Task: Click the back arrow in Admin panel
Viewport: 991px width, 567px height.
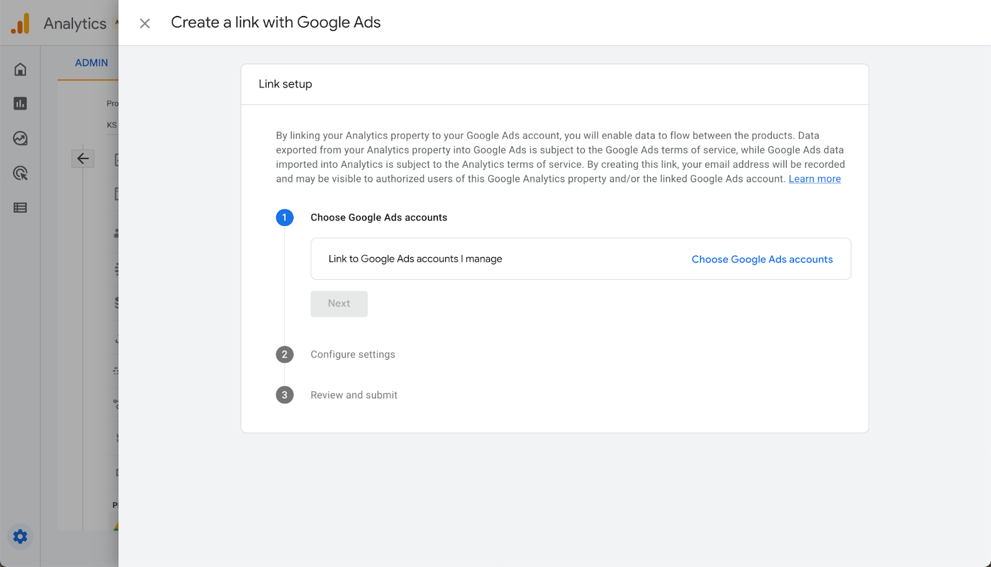Action: 83,158
